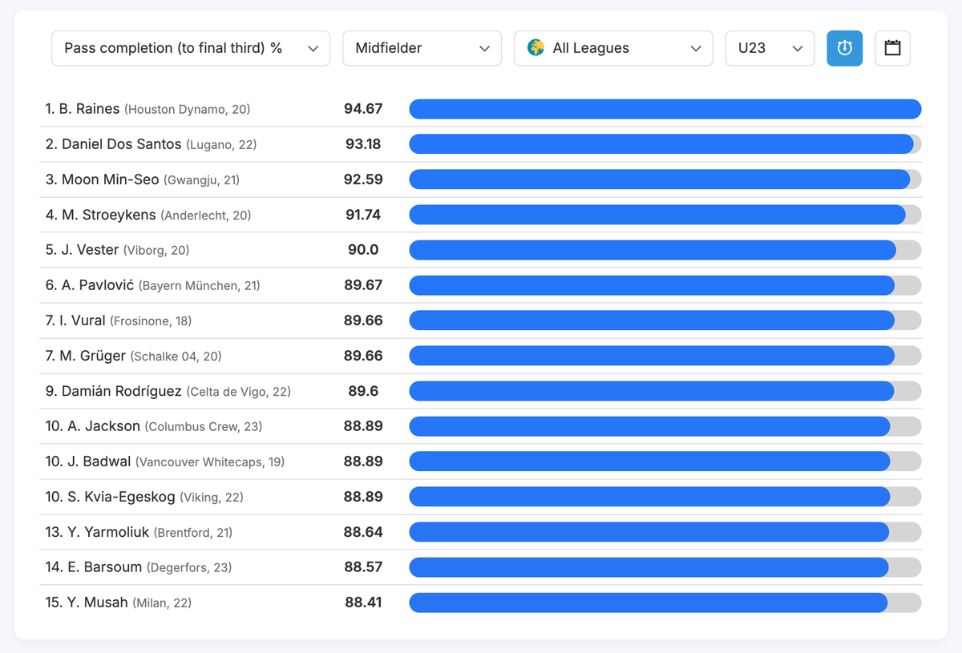Click the Frosinone, 18 label
Screen dimensions: 962x653
[x=151, y=321]
